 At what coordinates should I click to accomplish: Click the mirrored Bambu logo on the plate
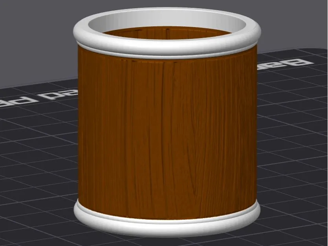pos(285,64)
